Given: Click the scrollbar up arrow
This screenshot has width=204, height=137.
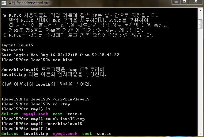Looking at the screenshot, I should tap(200, 11).
